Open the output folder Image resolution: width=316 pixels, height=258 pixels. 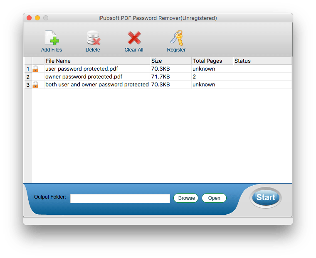pyautogui.click(x=214, y=198)
